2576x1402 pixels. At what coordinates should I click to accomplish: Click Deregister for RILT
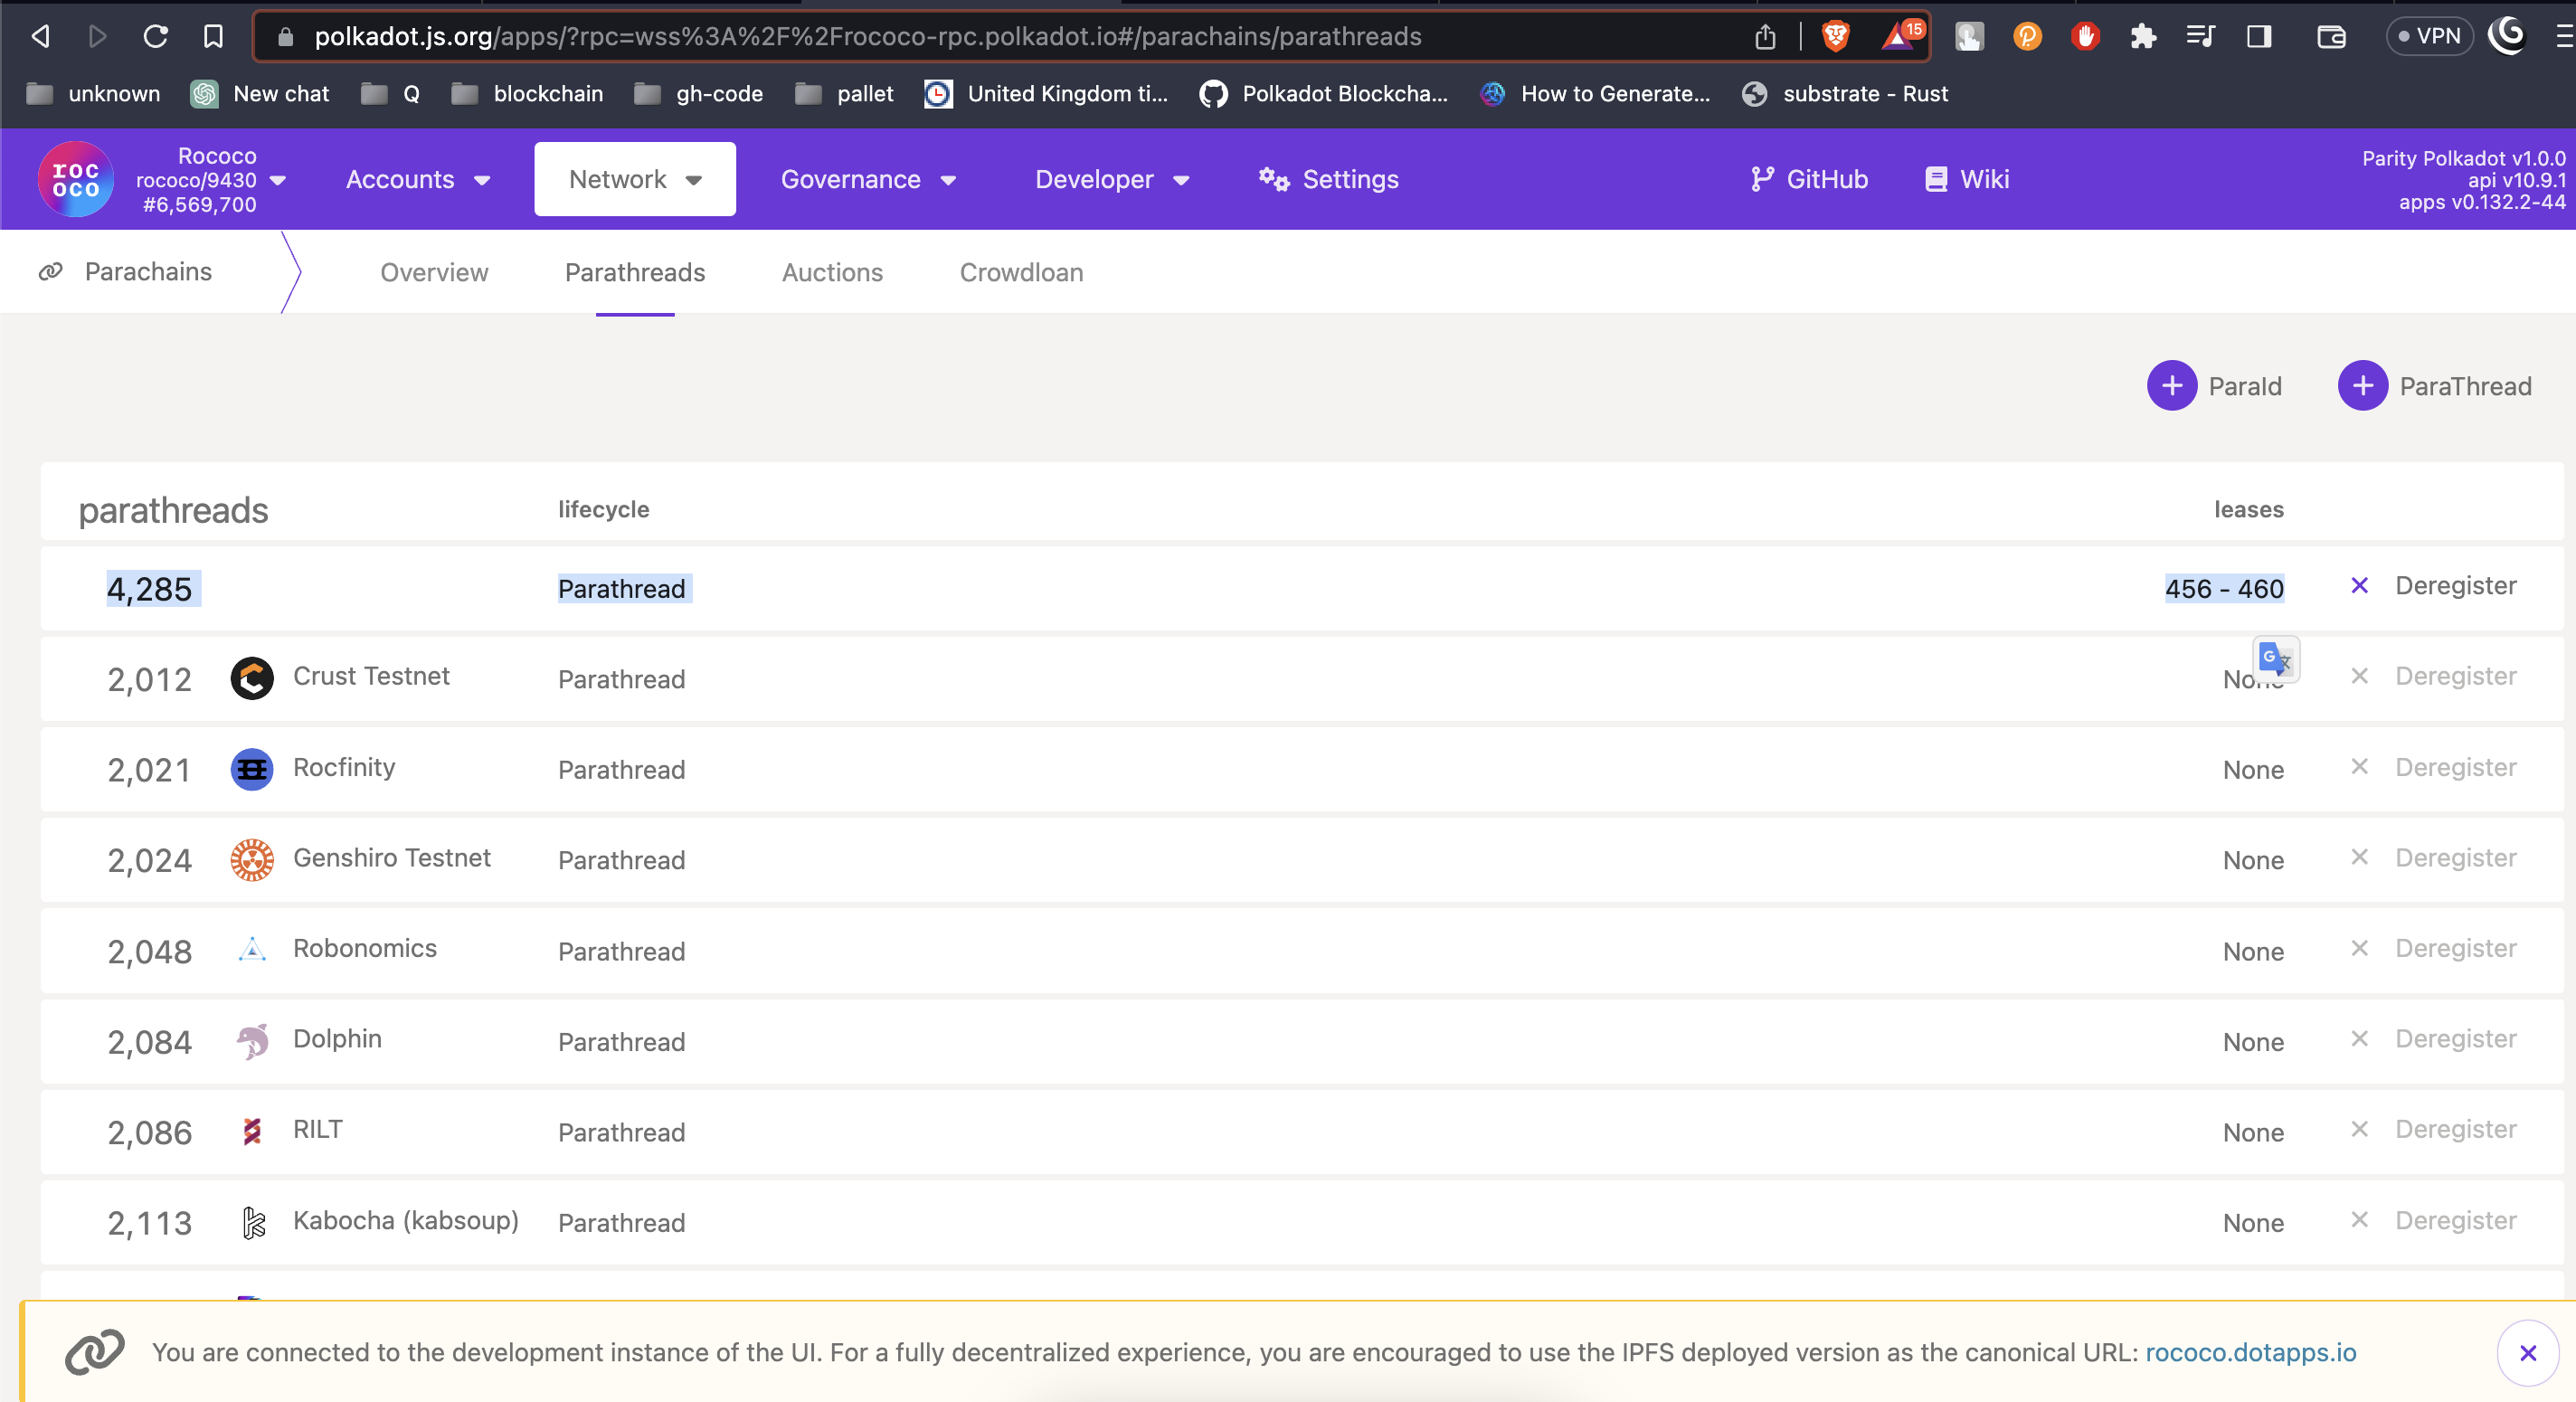(2435, 1129)
